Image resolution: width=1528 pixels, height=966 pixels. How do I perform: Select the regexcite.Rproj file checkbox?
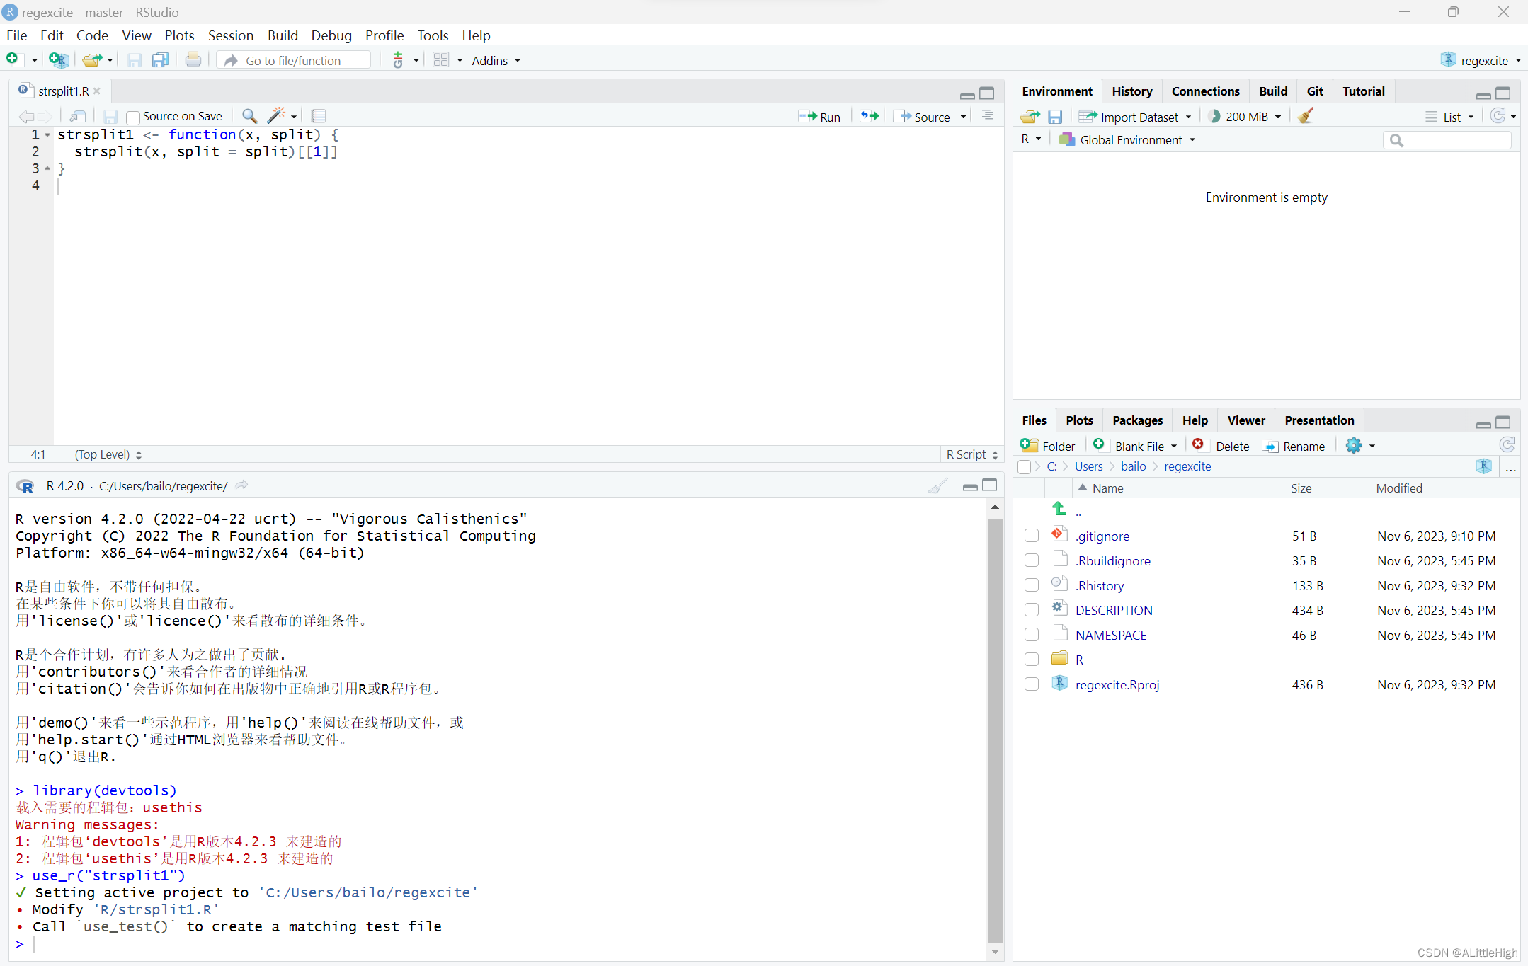point(1032,684)
